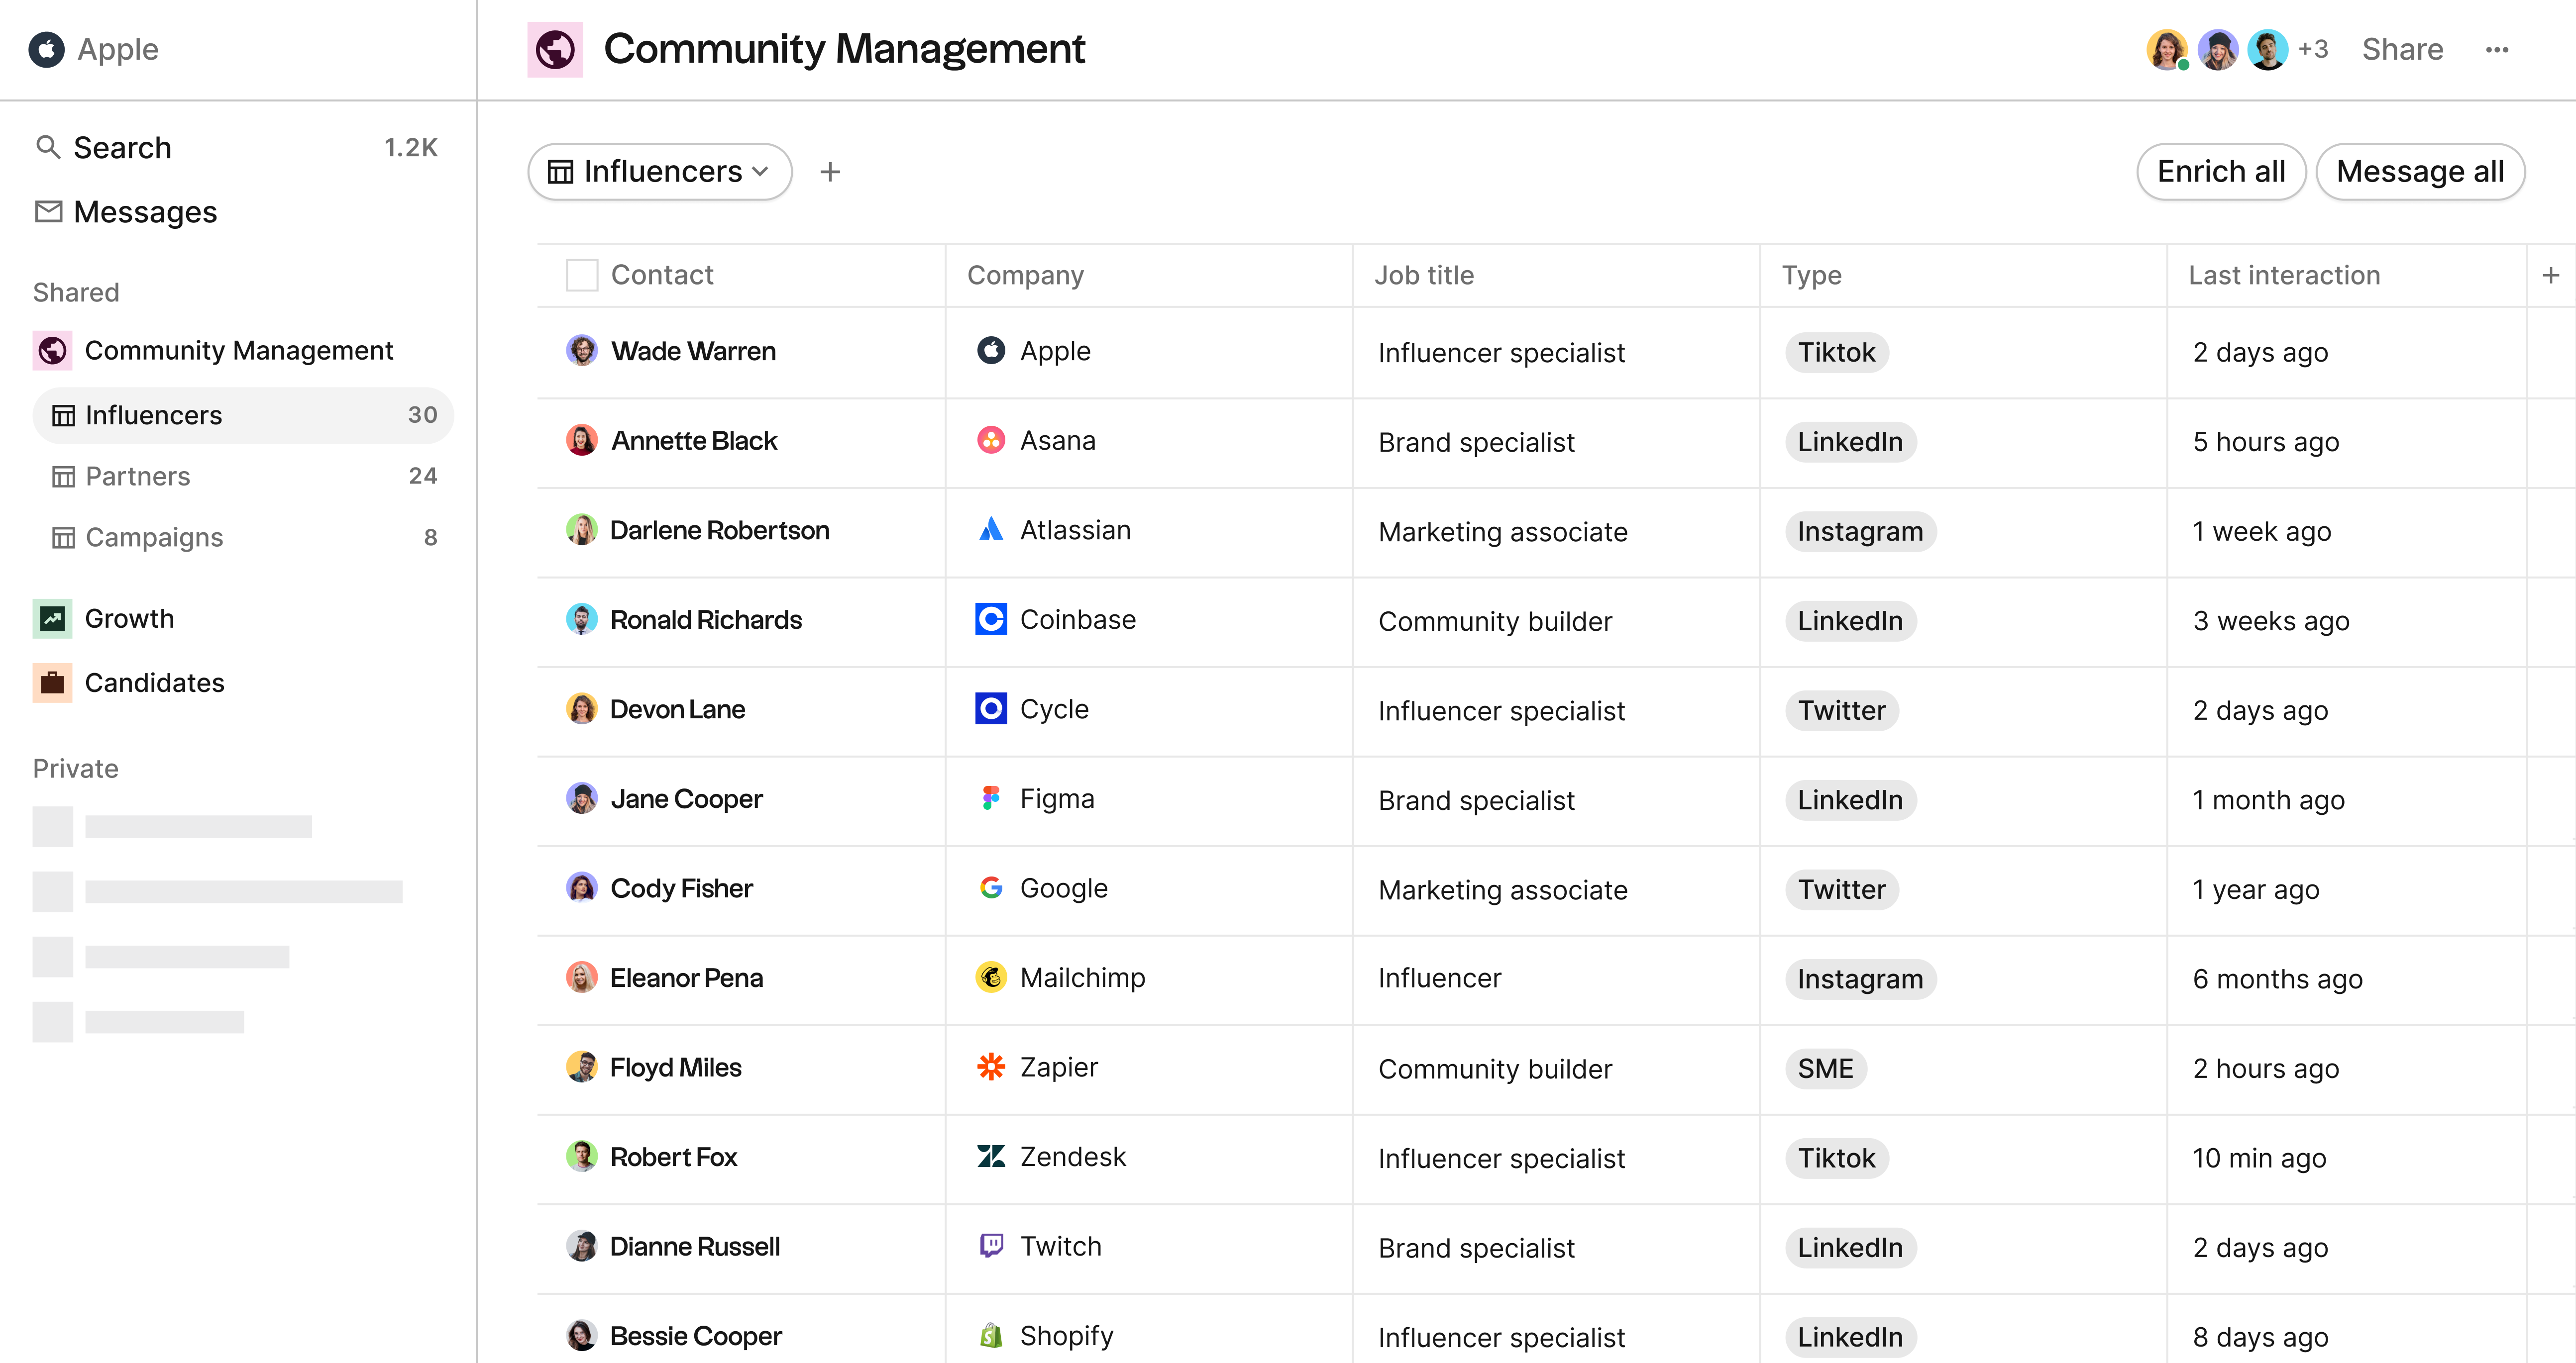Click the +3 collaborators indicator
This screenshot has width=2576, height=1363.
point(2313,48)
